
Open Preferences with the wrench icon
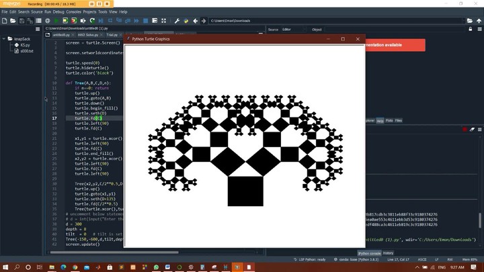pyautogui.click(x=177, y=21)
